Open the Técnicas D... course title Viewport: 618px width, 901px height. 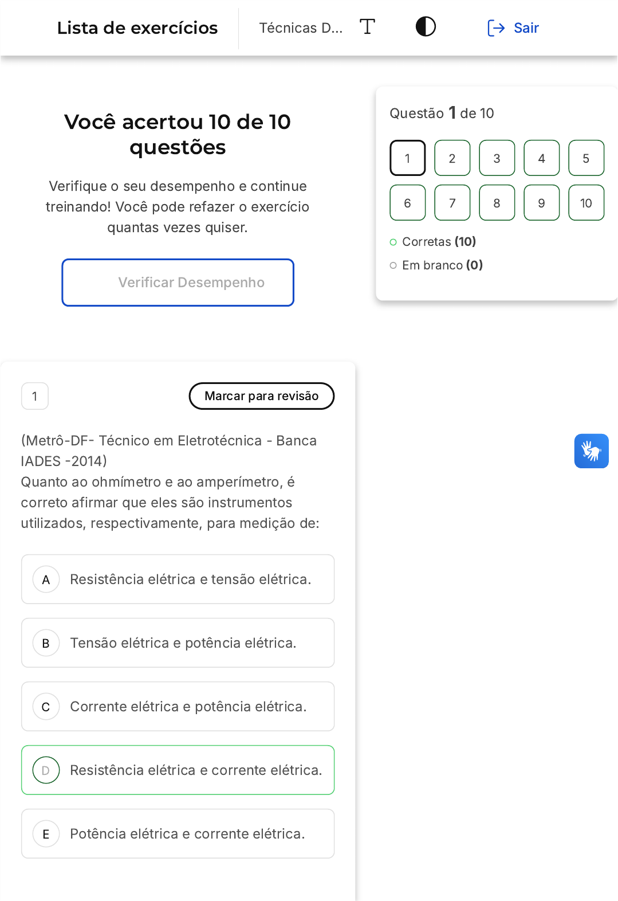[x=301, y=28]
